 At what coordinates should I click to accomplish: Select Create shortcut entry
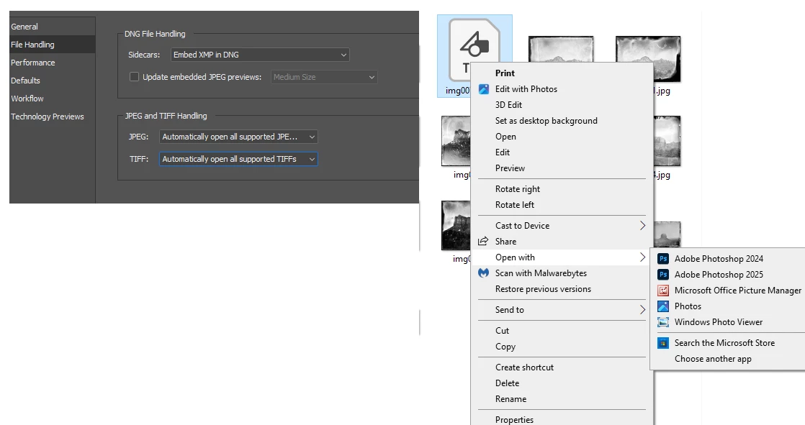point(562,367)
